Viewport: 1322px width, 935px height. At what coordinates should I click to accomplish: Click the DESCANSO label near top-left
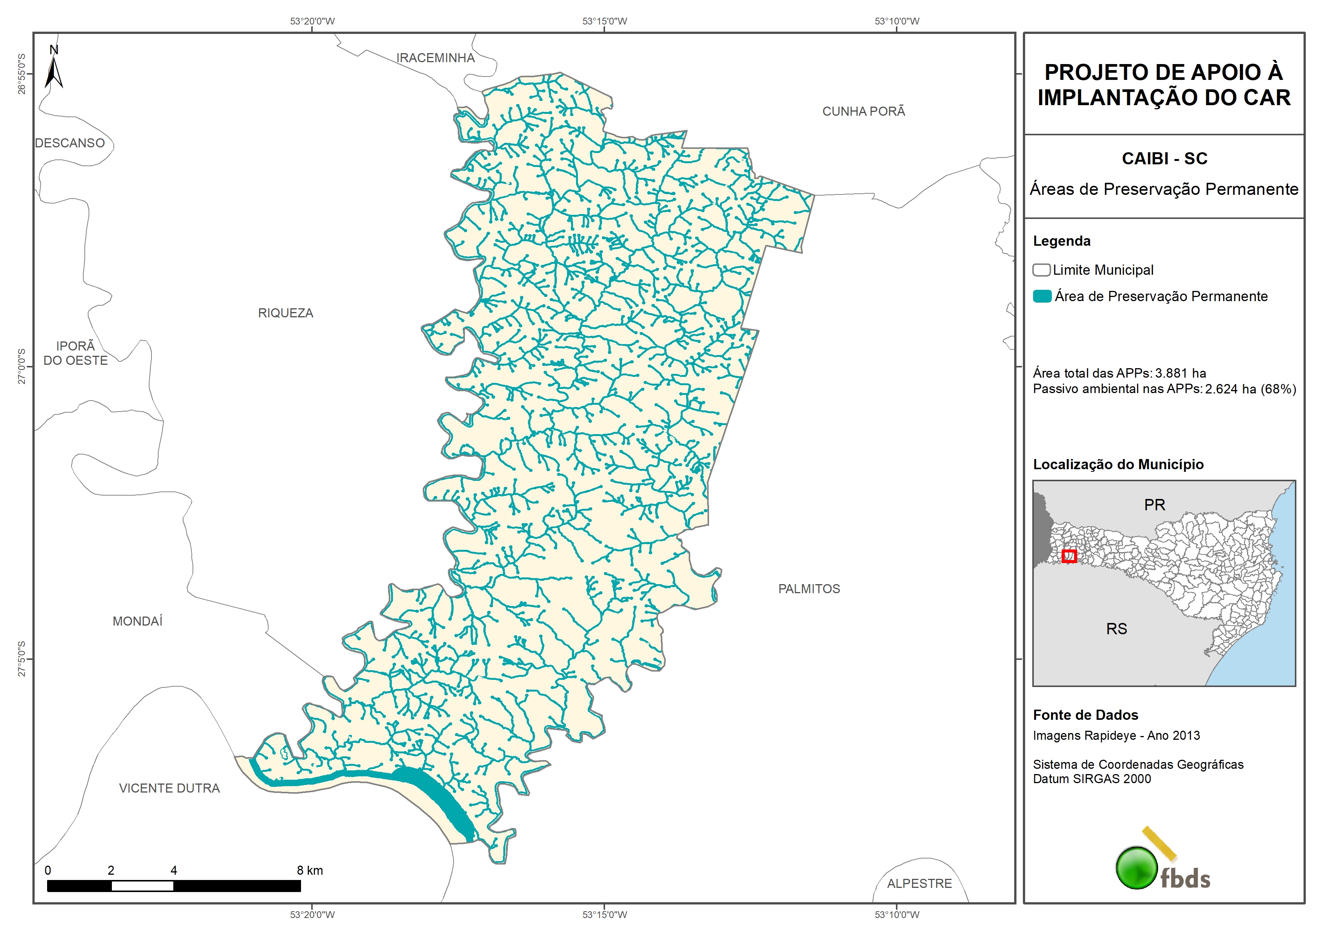coord(70,143)
